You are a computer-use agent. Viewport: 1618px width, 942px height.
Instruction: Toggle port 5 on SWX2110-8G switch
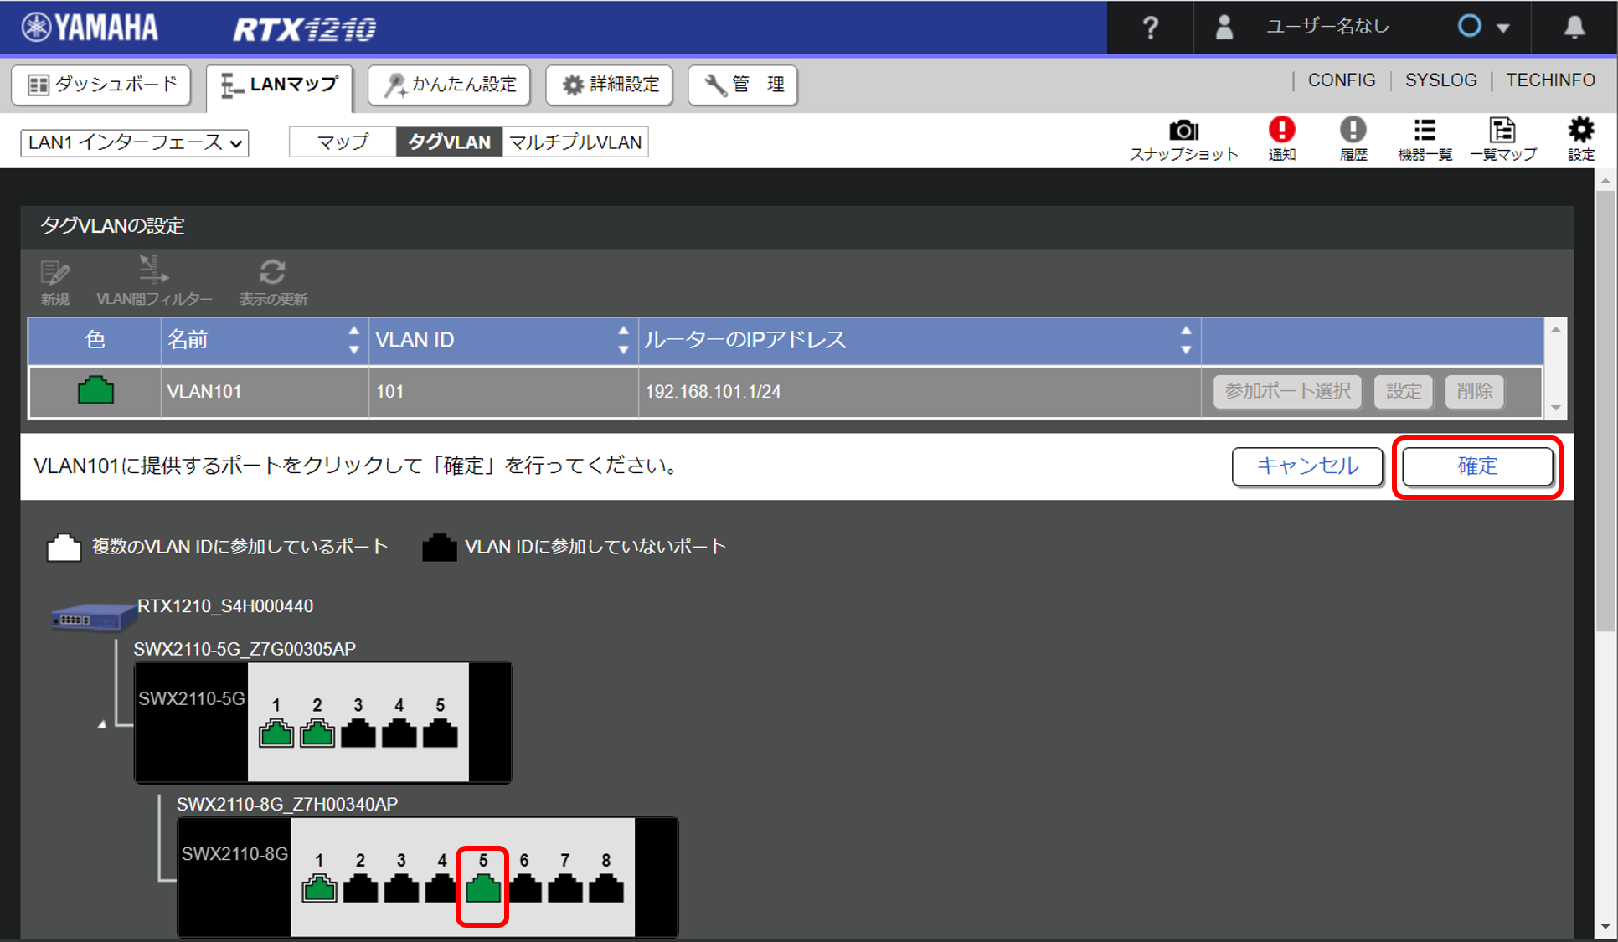483,888
